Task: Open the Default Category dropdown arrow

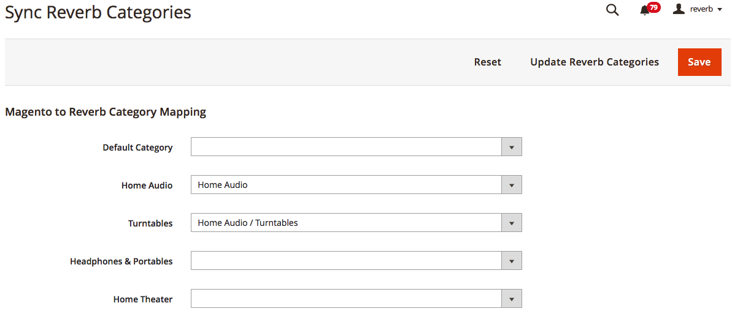Action: 511,147
